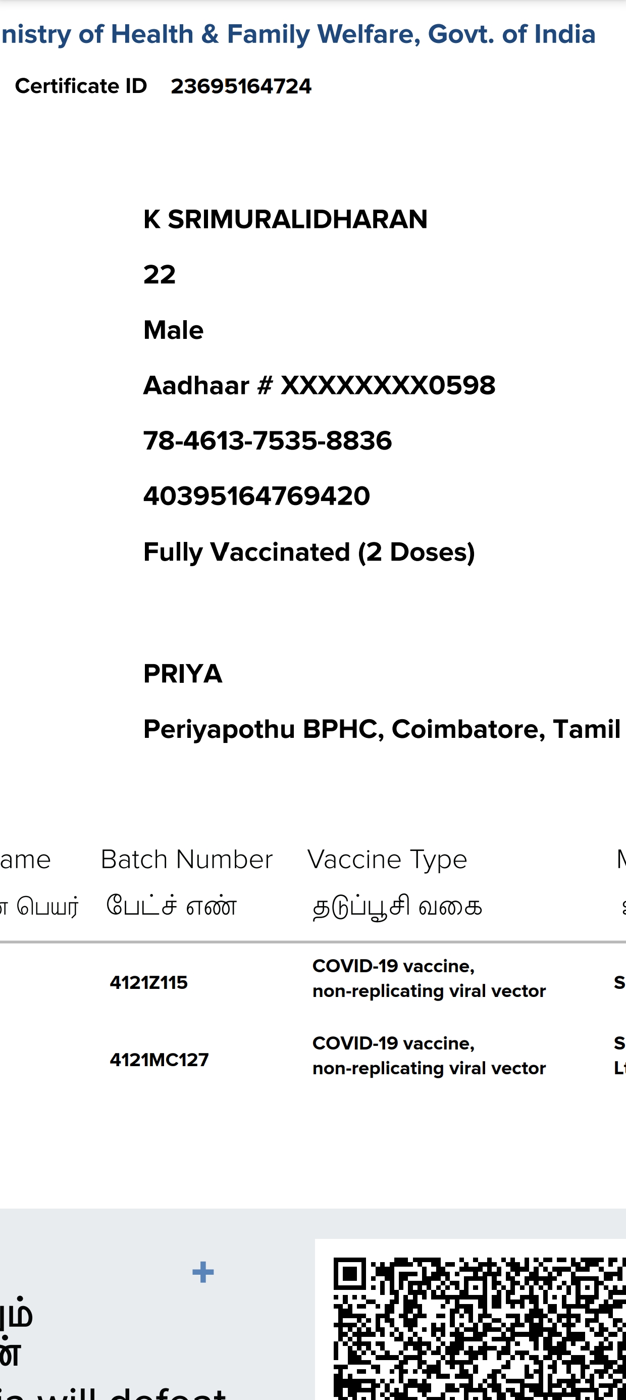Click the ID 78-4613-7535-8836

pyautogui.click(x=268, y=441)
